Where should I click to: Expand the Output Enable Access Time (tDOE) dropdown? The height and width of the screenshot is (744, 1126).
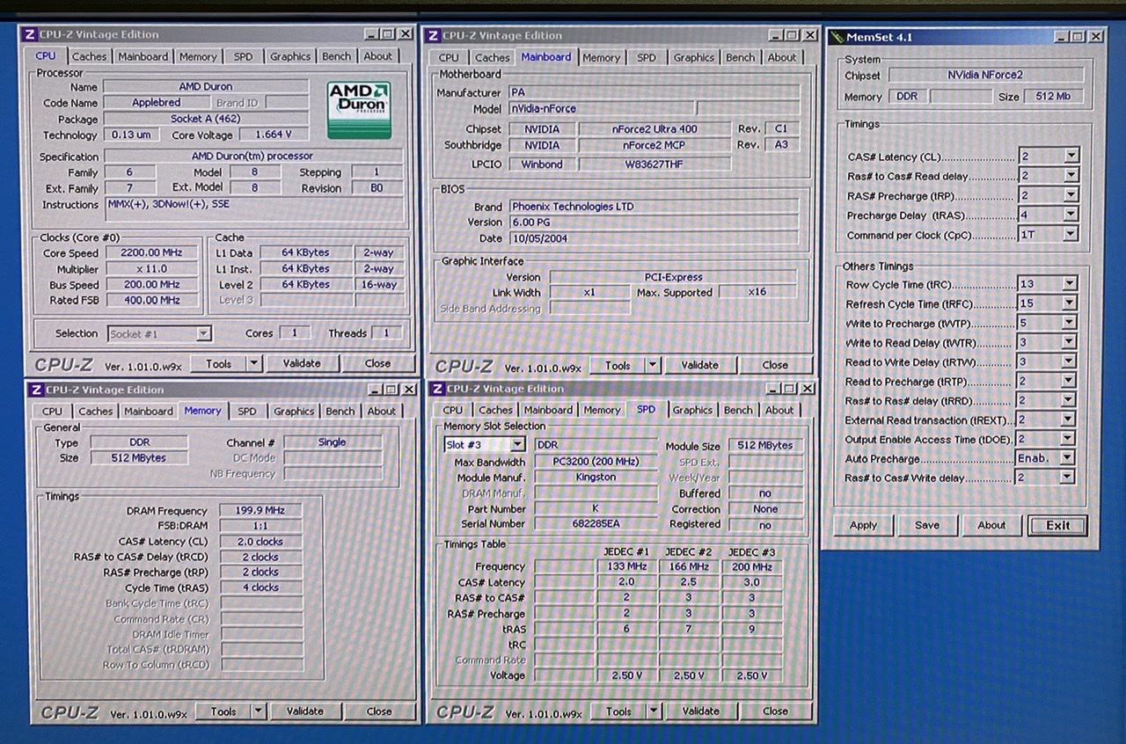[1068, 439]
